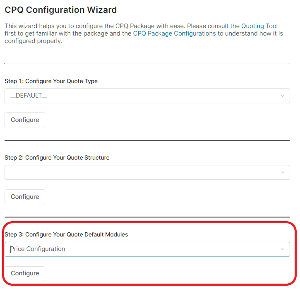The image size is (300, 289).
Task: Click the divider line above Step 2
Action: click(x=147, y=140)
